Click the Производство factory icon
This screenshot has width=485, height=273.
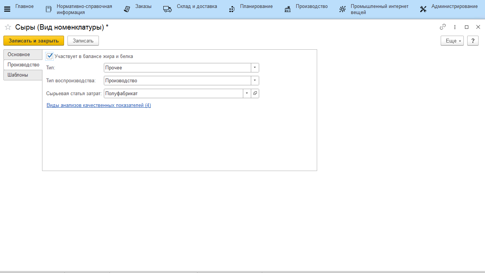click(288, 9)
